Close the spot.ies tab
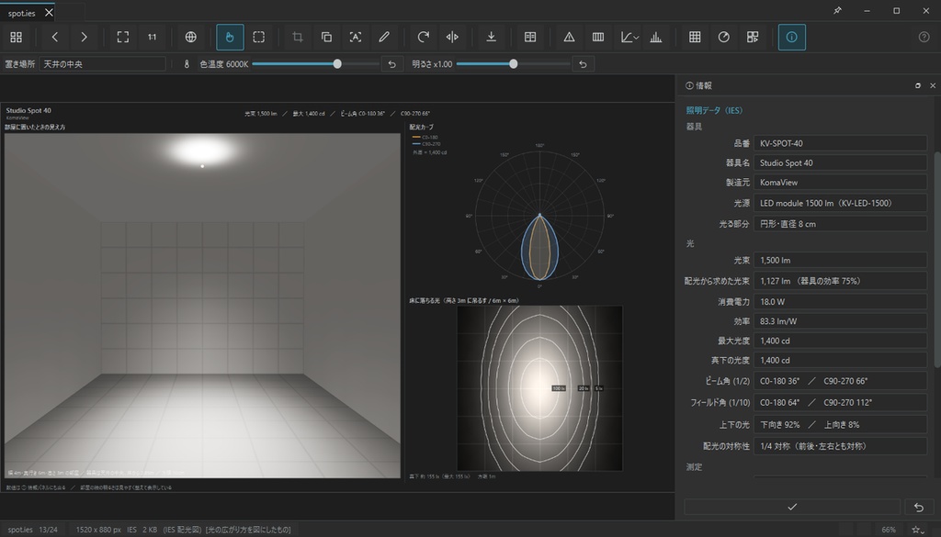Viewport: 941px width, 537px height. point(50,13)
